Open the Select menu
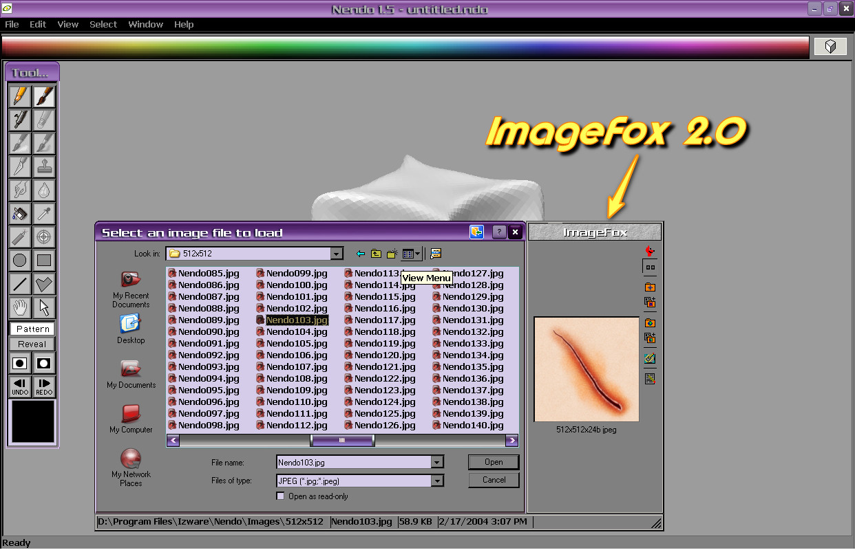 (x=103, y=24)
